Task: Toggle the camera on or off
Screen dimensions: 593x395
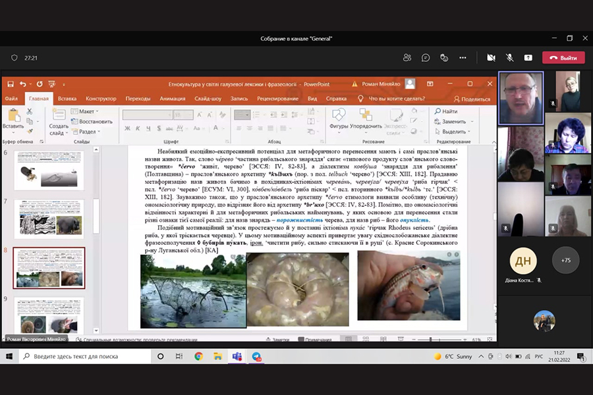Action: point(491,58)
